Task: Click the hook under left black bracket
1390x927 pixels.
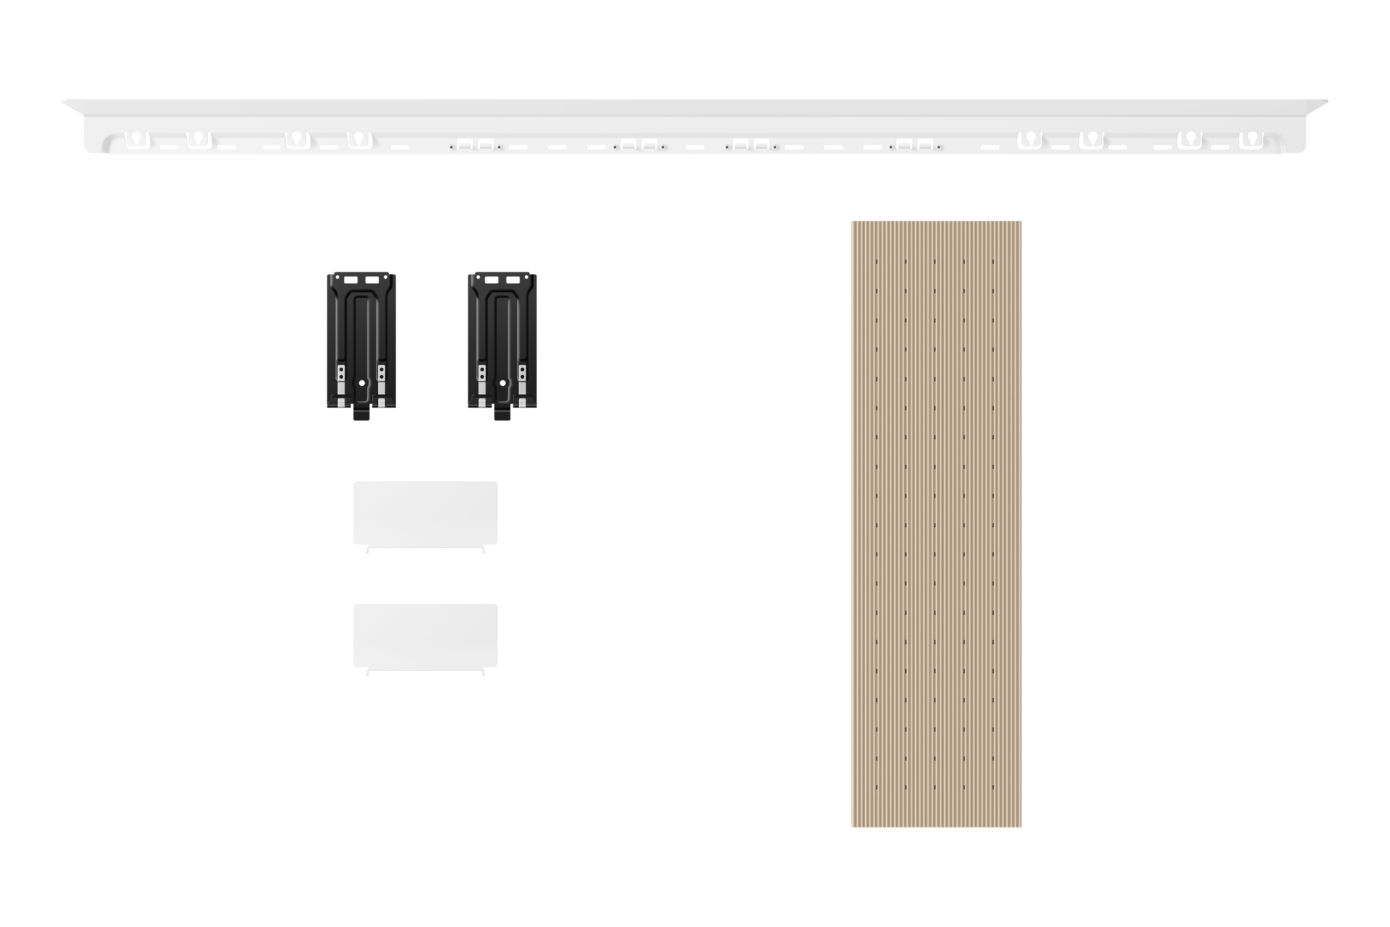Action: (x=361, y=416)
